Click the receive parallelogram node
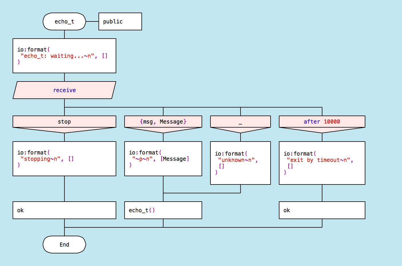Screen dimensions: 402x266 tap(64, 90)
